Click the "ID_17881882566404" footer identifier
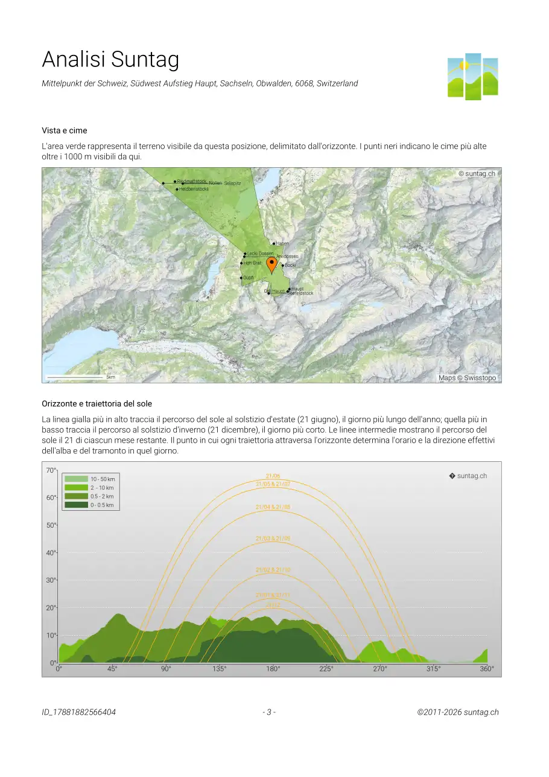Screen dimensions: 549x777 78,712
